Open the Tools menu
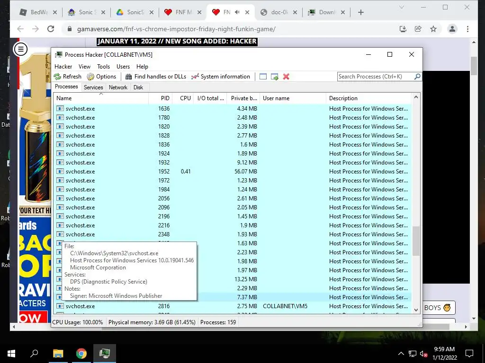This screenshot has width=485, height=363. pyautogui.click(x=103, y=67)
